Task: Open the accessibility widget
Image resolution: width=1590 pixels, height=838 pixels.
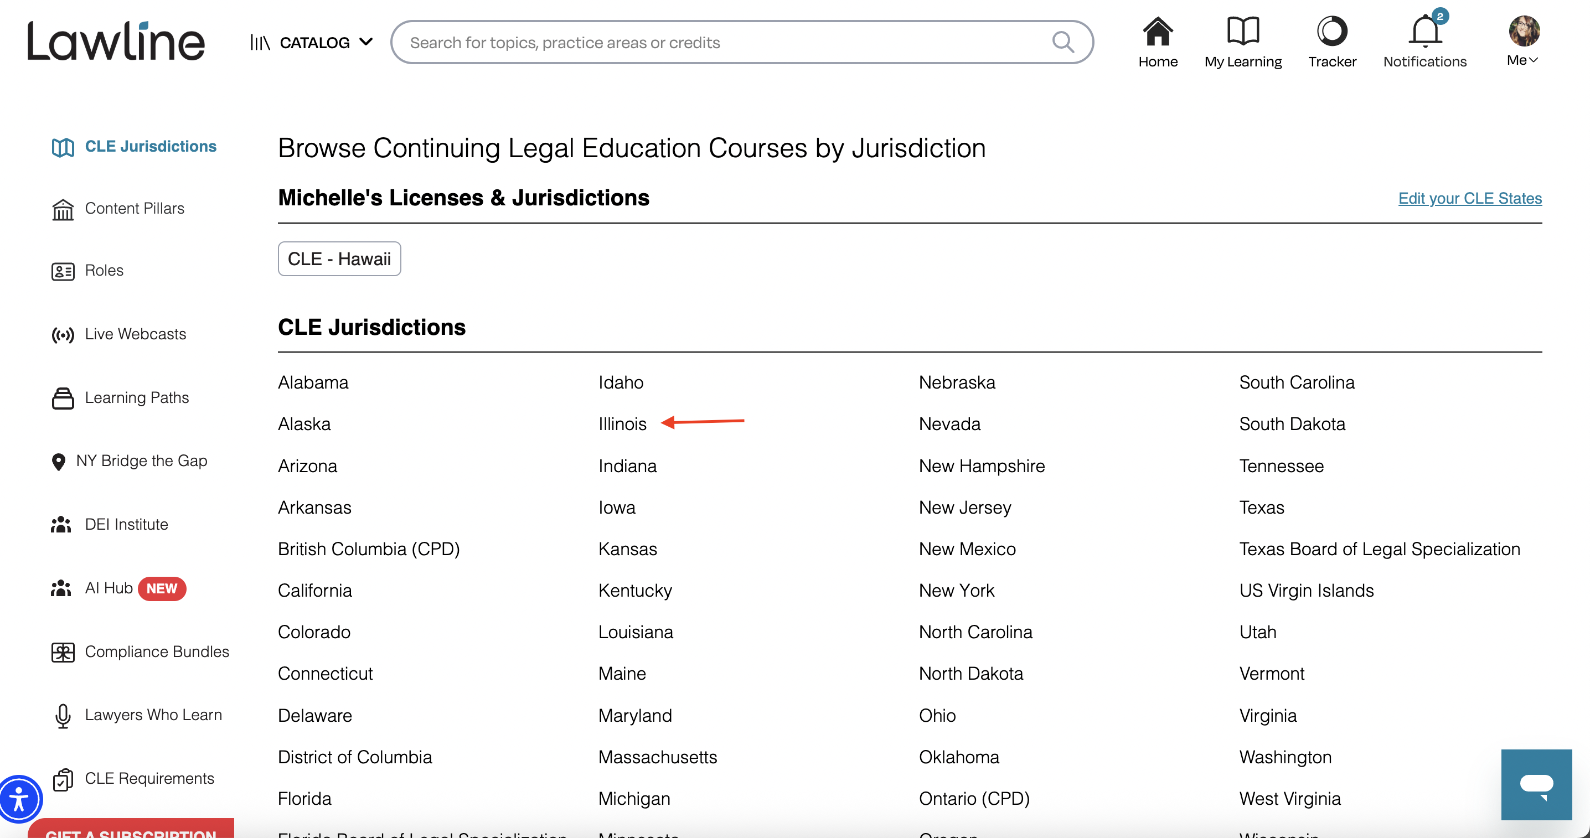Action: 20,799
